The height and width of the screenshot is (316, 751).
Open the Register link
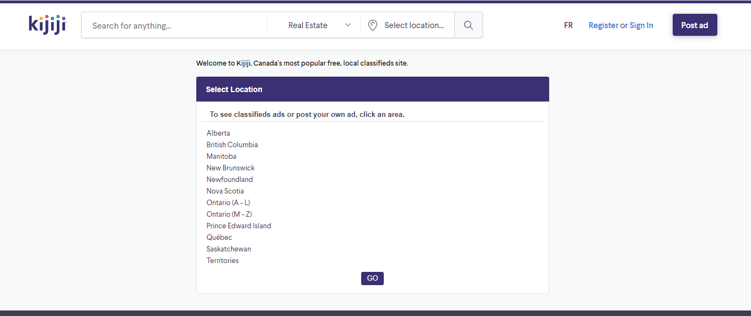tap(603, 25)
